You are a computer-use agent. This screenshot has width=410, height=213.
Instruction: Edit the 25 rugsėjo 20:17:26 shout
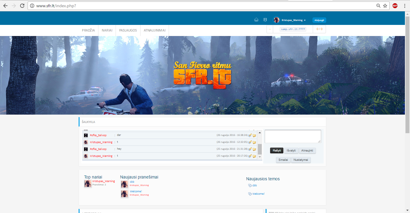tap(250, 156)
